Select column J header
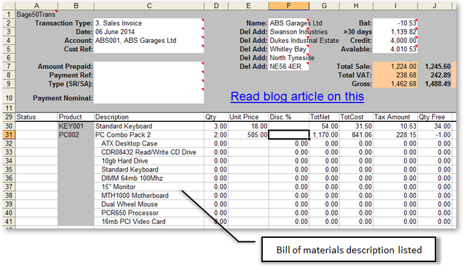Viewport: 463px width, 268px height. click(435, 5)
